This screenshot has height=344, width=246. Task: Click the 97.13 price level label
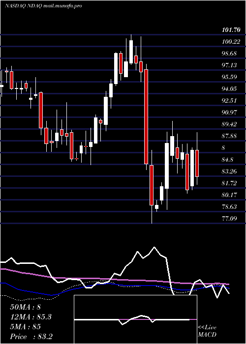click(x=229, y=65)
